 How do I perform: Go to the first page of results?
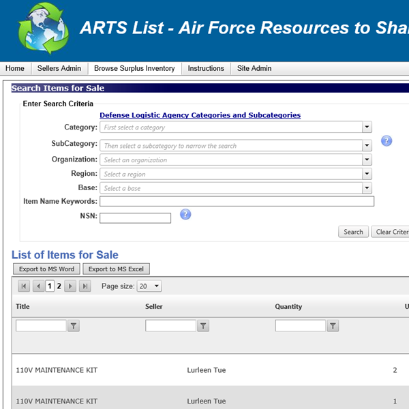pos(24,286)
